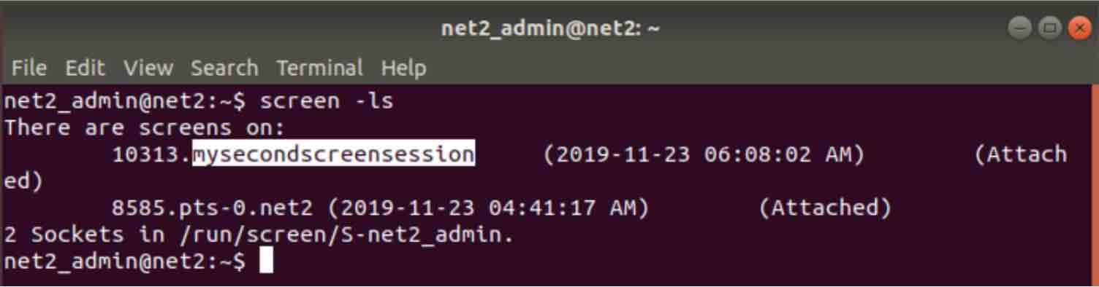Image resolution: width=1099 pixels, height=287 pixels.
Task: Click the highlighted mysecondscreensession text
Action: (x=334, y=154)
